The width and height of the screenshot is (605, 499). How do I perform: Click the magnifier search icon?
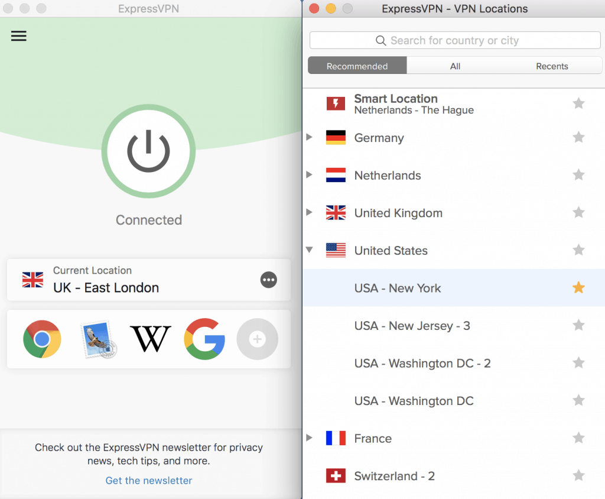click(380, 41)
